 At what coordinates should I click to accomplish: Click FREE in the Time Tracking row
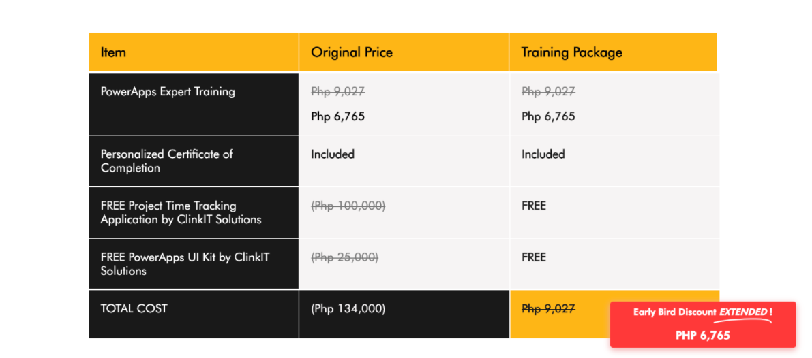point(533,206)
